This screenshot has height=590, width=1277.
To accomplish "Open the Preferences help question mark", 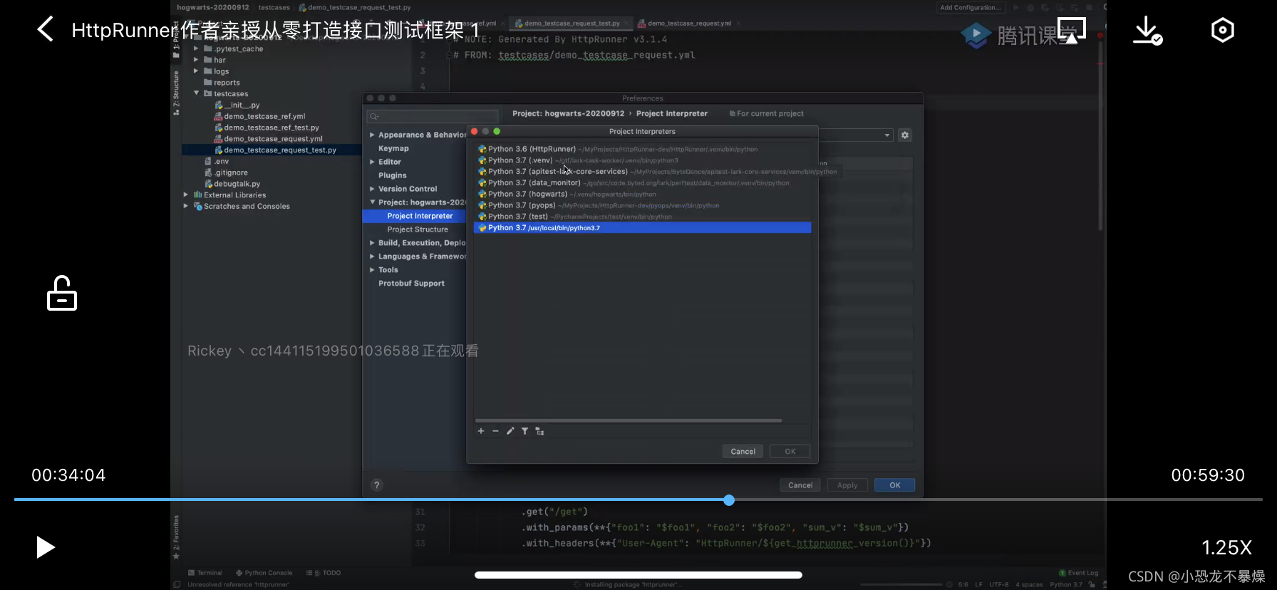I will pyautogui.click(x=377, y=485).
